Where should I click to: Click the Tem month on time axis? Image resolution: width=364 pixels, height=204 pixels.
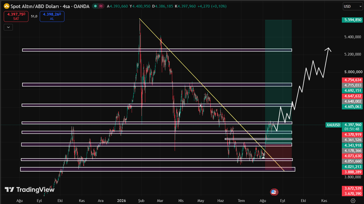(241, 201)
